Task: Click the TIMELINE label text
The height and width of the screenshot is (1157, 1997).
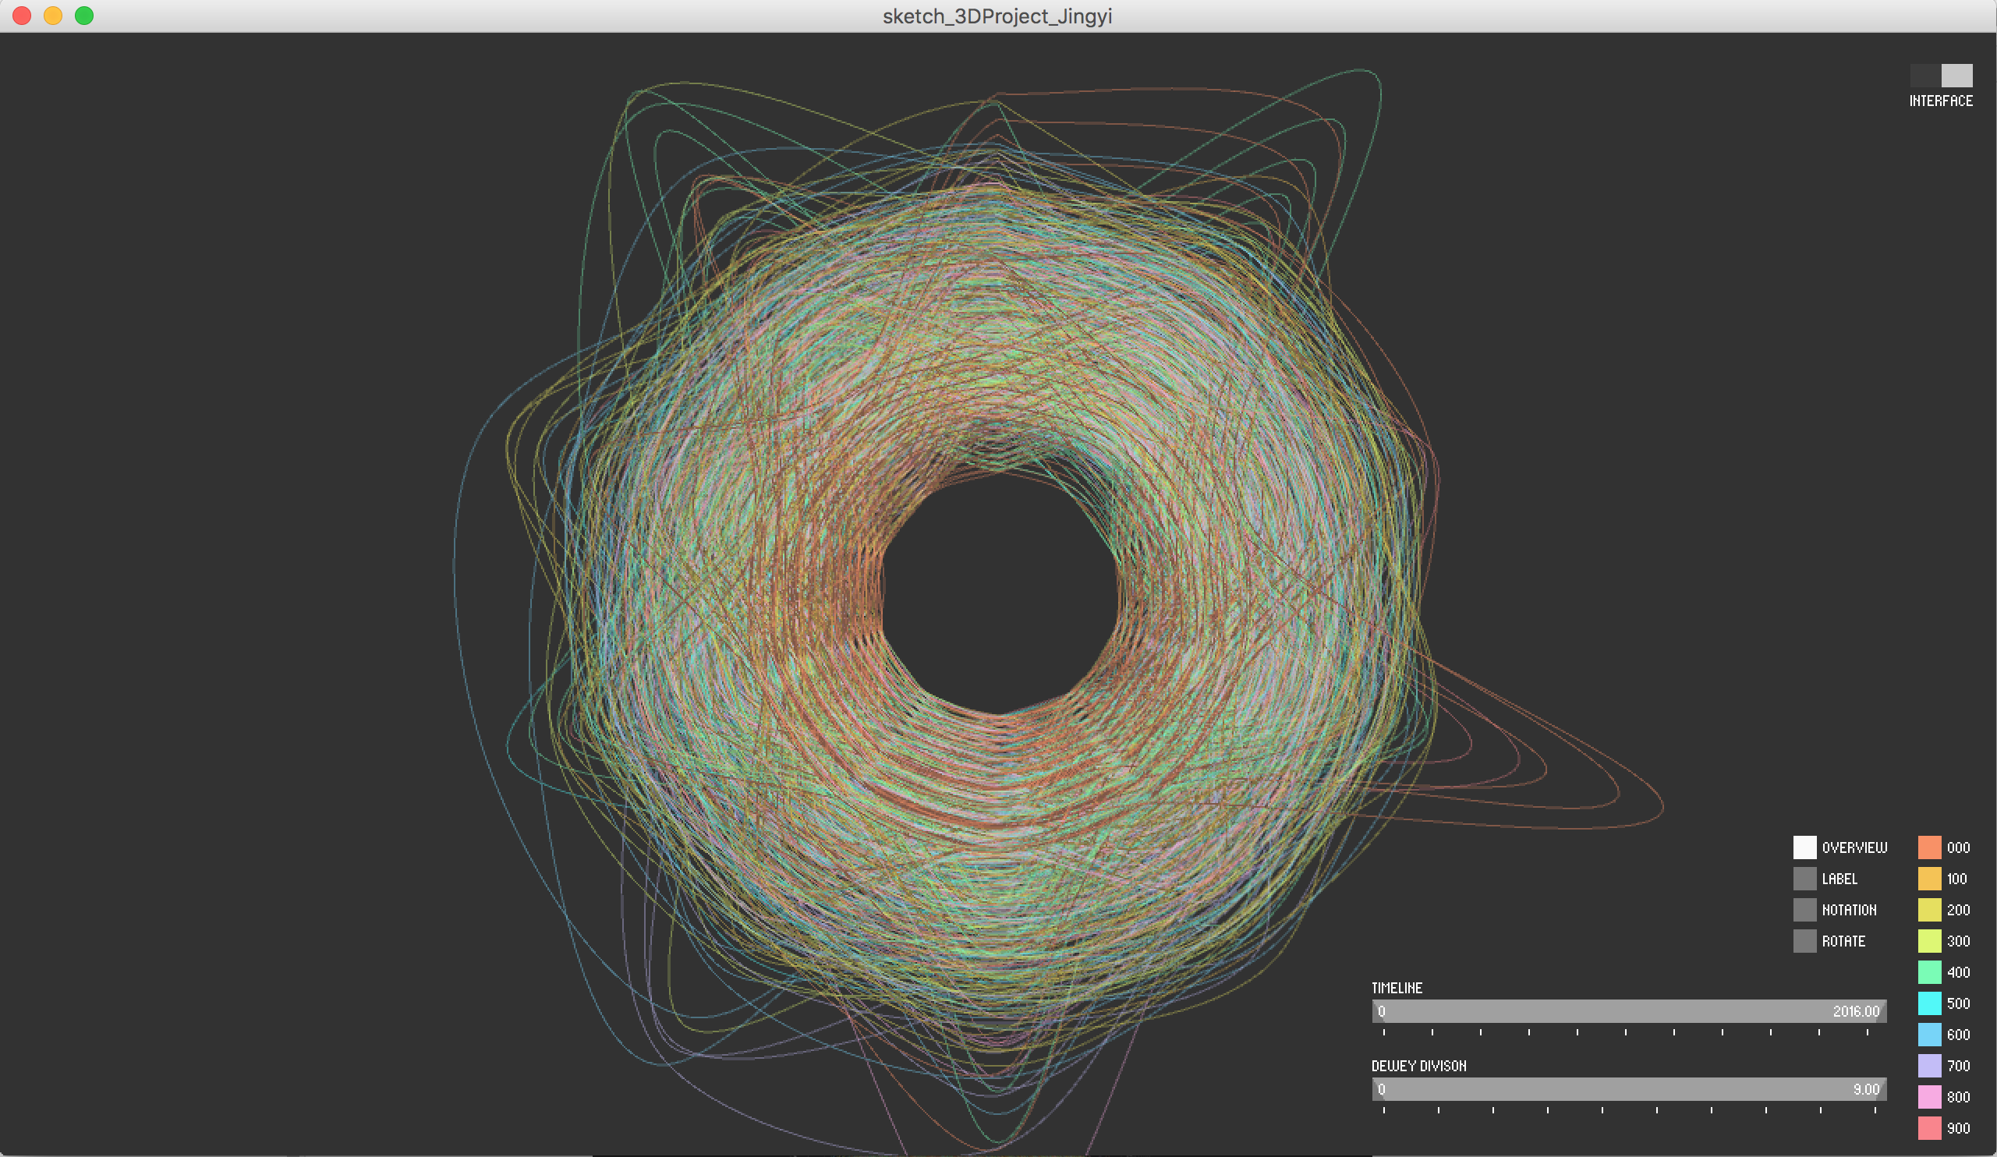Action: tap(1397, 988)
